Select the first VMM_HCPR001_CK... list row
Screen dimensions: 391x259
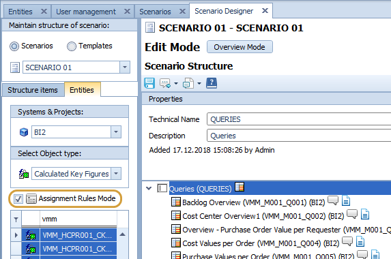[x=78, y=235]
